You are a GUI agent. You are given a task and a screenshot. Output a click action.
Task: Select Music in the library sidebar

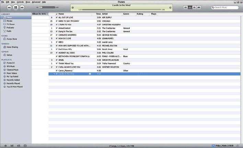(x=16, y=18)
